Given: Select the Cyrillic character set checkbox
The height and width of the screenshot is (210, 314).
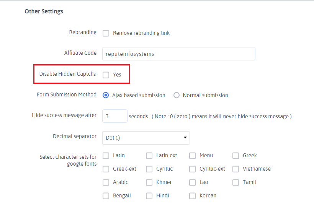Looking at the screenshot, I should [149, 169].
